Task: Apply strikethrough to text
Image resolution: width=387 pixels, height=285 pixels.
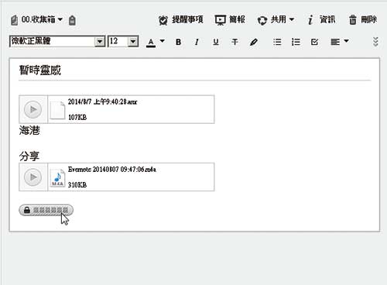Action: (x=235, y=42)
